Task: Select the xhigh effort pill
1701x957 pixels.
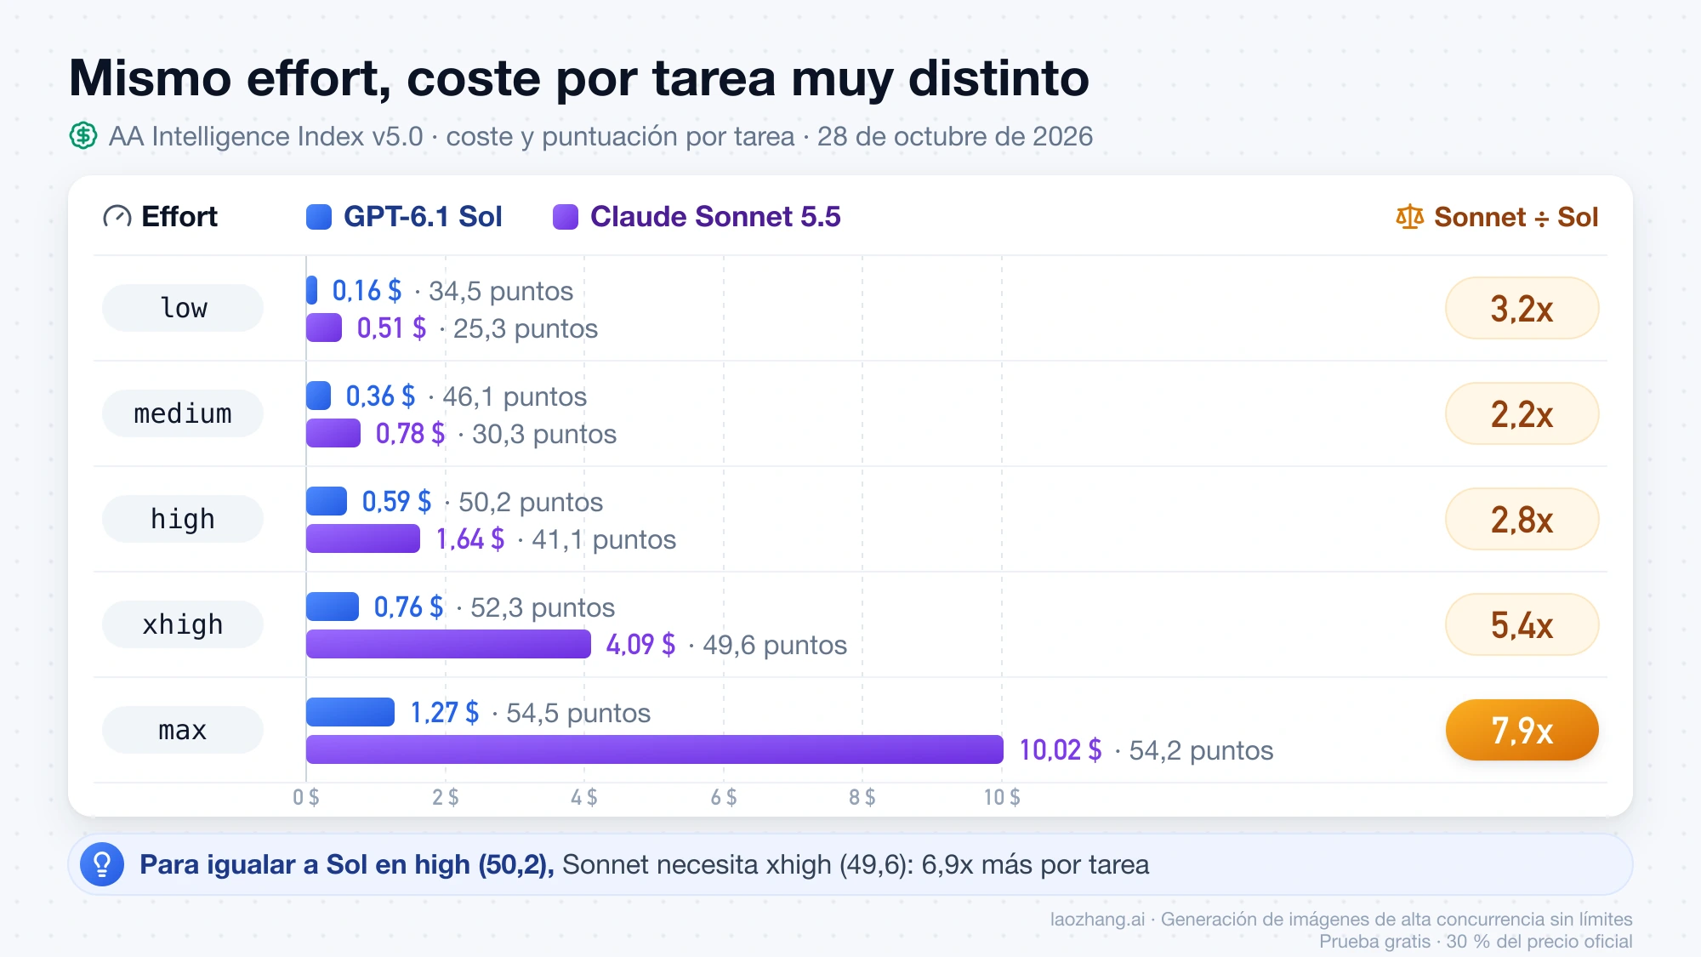Action: tap(183, 624)
